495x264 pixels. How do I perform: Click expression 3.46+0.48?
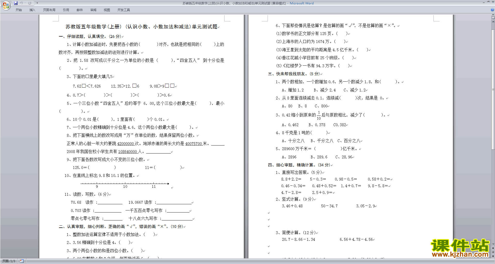292,206
